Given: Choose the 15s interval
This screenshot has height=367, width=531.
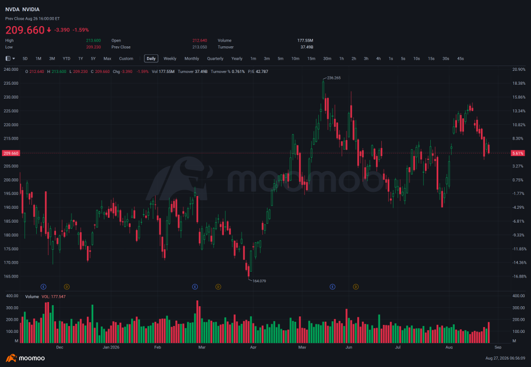Looking at the screenshot, I should 431,59.
